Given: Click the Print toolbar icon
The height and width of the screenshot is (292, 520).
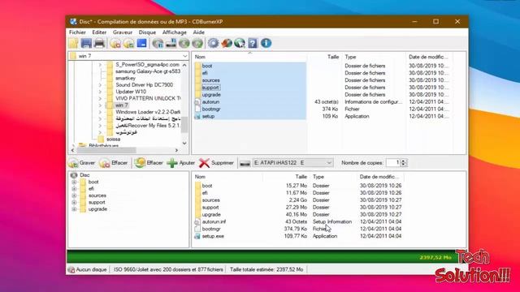Looking at the screenshot, I should [x=99, y=43].
